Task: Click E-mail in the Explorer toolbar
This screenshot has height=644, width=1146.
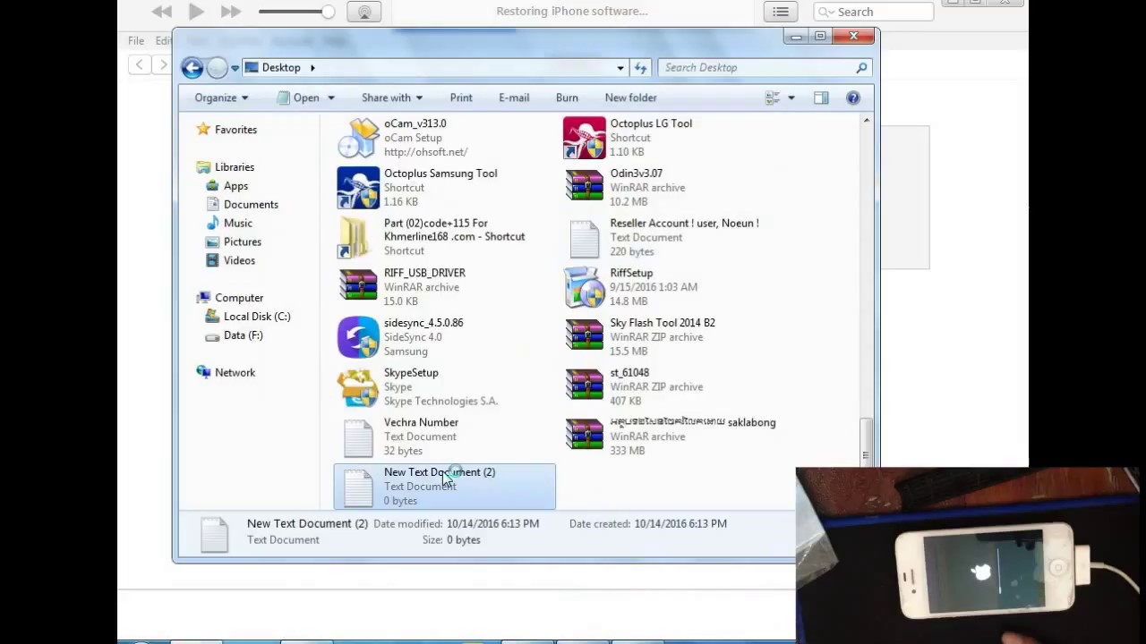Action: (514, 97)
